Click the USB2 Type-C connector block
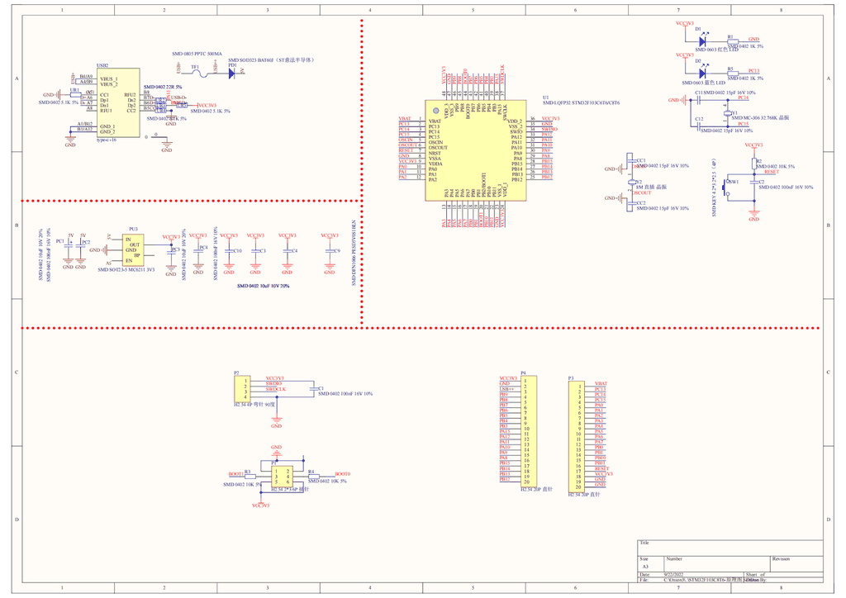Image resolution: width=846 pixels, height=598 pixels. (x=118, y=102)
